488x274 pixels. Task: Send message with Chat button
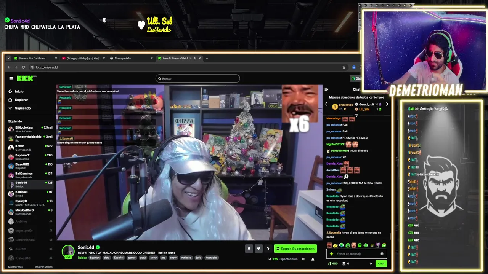pyautogui.click(x=381, y=263)
